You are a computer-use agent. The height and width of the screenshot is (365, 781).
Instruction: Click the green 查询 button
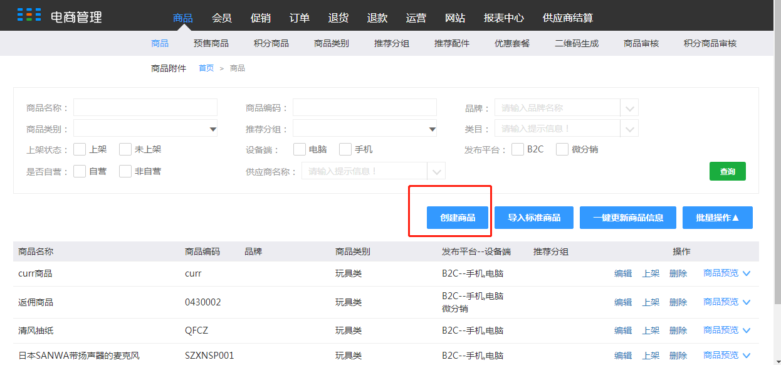click(x=728, y=171)
